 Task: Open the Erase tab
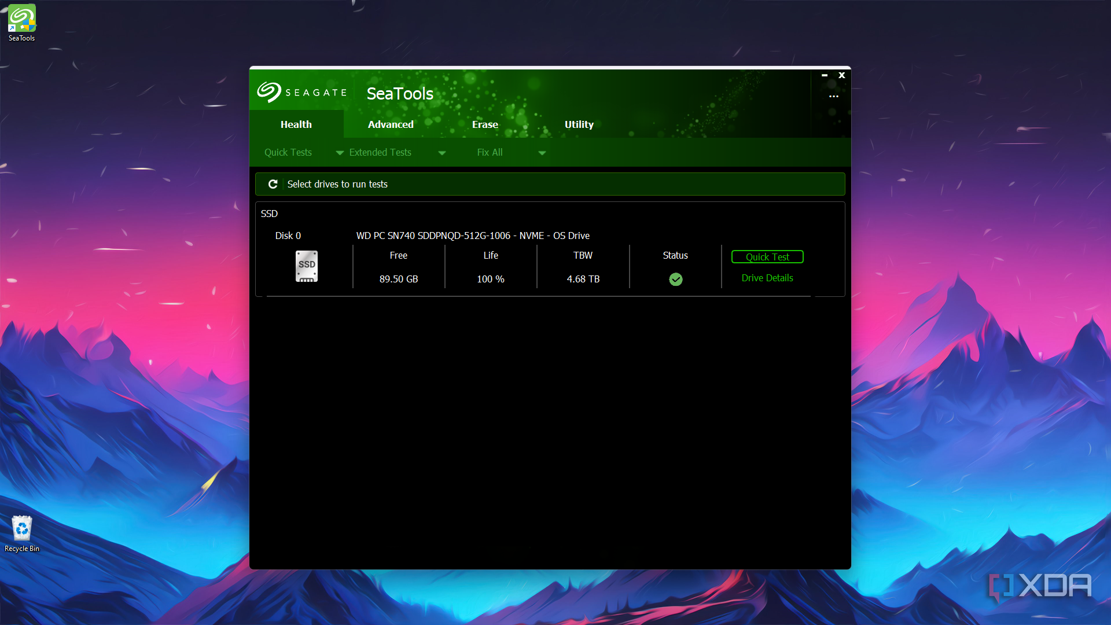pos(485,124)
